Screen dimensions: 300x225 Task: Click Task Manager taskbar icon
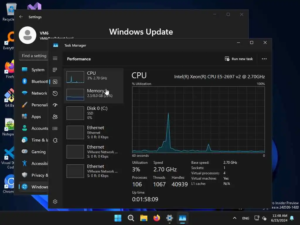click(183, 218)
